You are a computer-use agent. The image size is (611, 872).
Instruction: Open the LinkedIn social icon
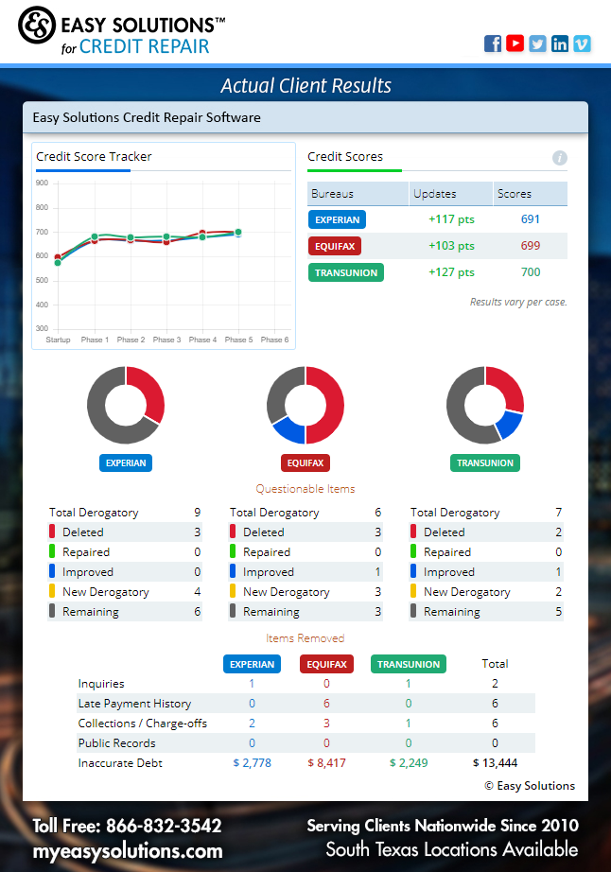(559, 44)
